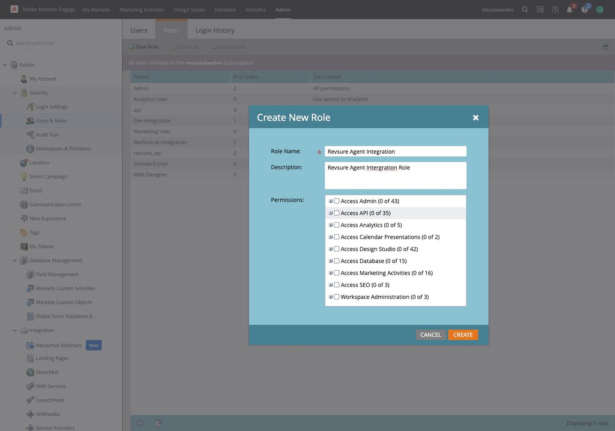615x431 pixels.
Task: Click the LaunchPoint rocket icon
Action: click(x=30, y=400)
